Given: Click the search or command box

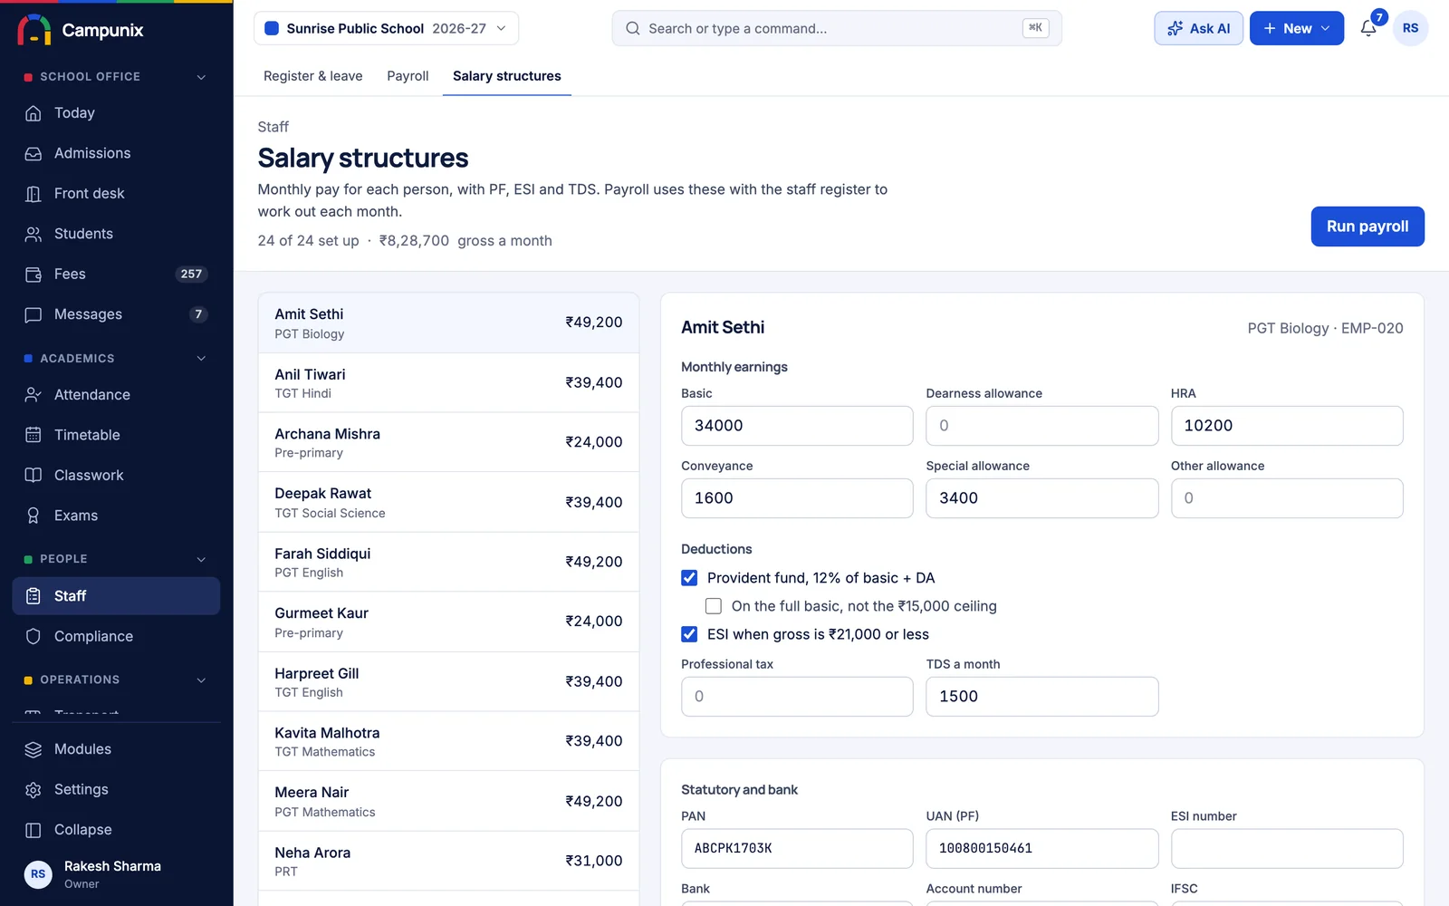Looking at the screenshot, I should point(837,28).
